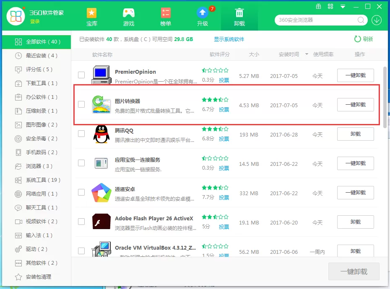Select 其他软件 (2) category
Screen dimensions: 390x289
tap(36, 263)
